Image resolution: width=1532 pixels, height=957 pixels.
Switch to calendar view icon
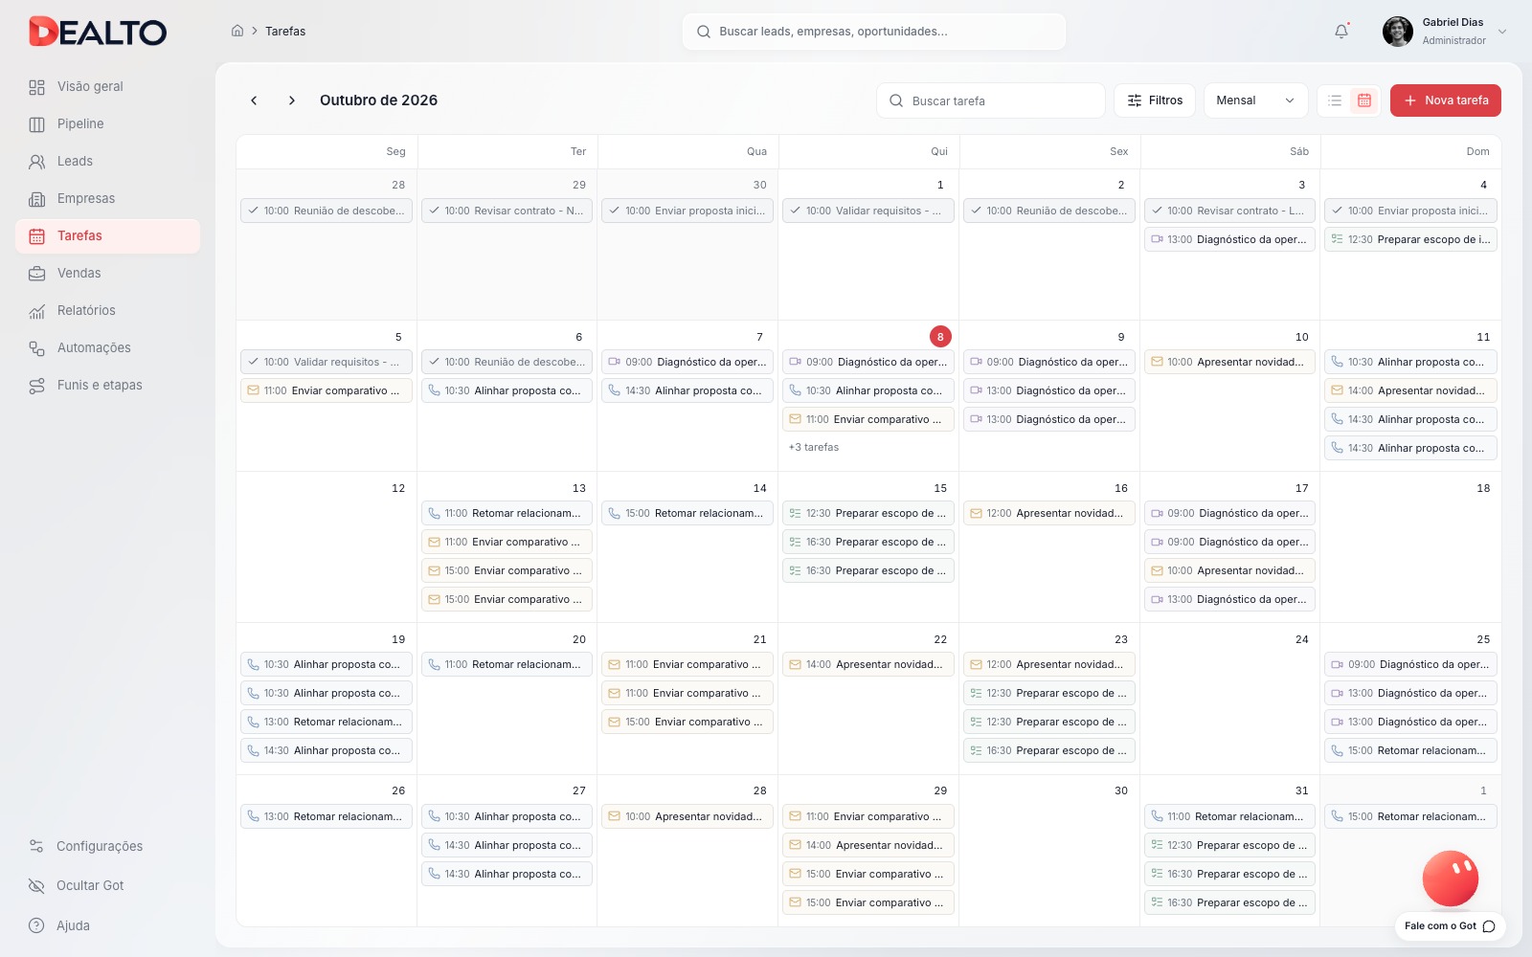tap(1364, 100)
